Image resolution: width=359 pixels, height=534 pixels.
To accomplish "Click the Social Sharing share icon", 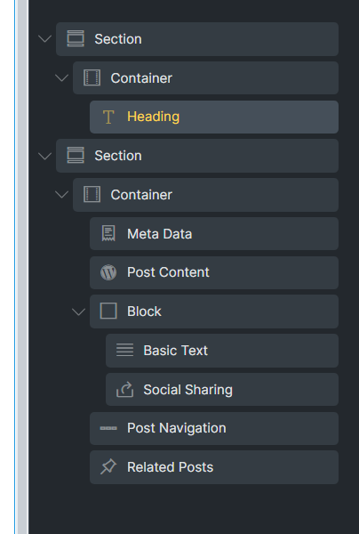I will tap(124, 389).
